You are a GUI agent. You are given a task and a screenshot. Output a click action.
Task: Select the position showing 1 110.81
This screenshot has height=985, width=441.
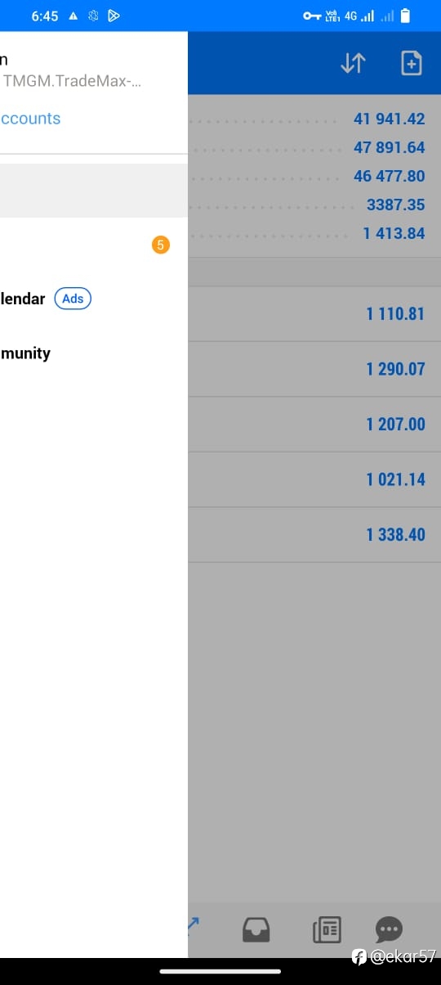(314, 314)
